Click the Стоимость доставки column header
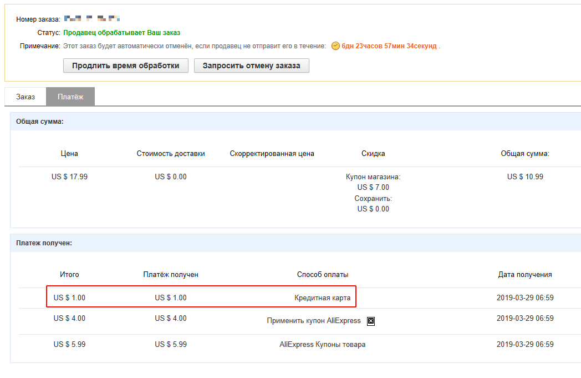581x378 pixels. point(171,154)
